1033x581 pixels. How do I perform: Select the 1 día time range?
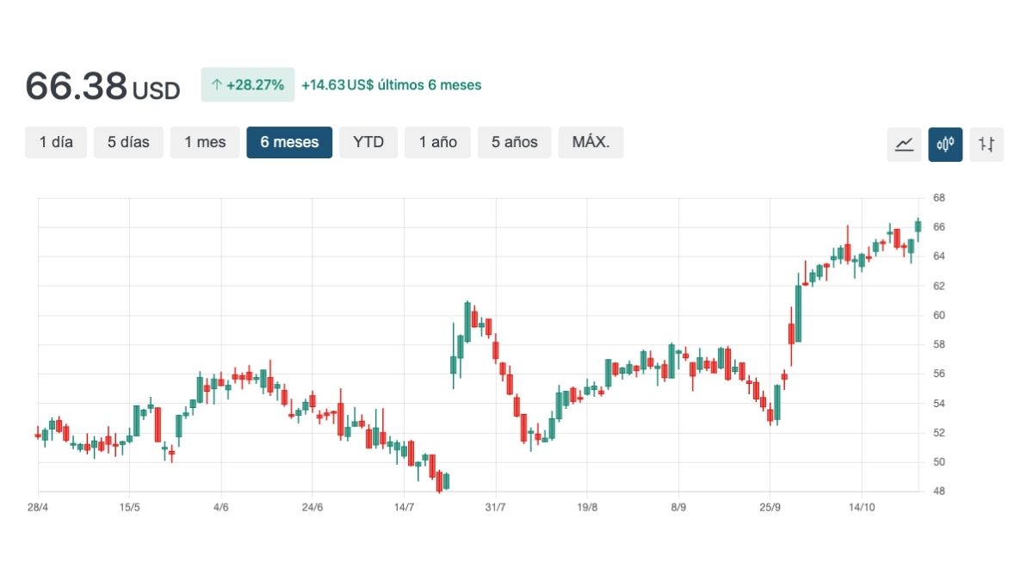coord(56,142)
